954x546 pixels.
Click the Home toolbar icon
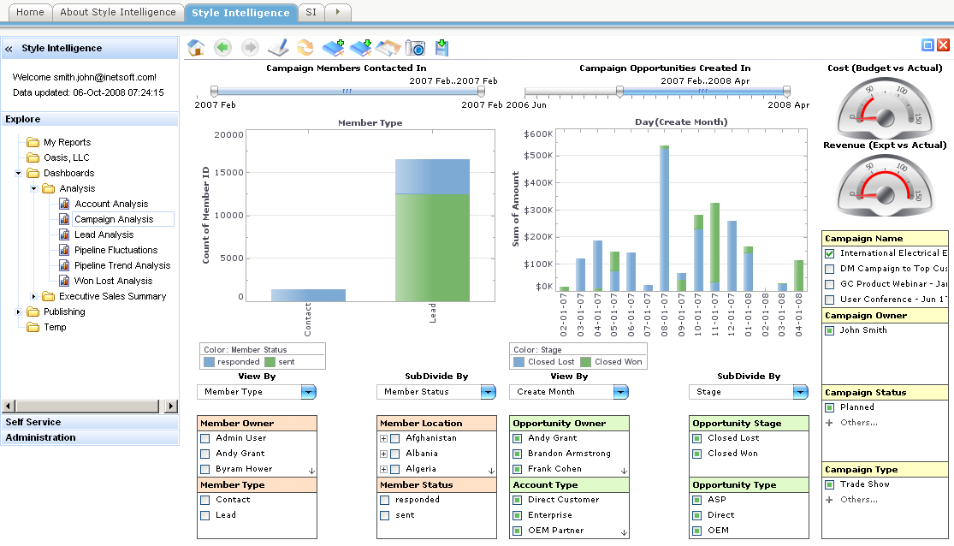pyautogui.click(x=196, y=48)
